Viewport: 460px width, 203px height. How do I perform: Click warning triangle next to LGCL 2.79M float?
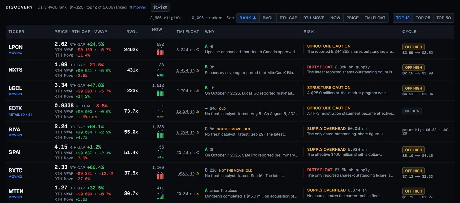(x=198, y=91)
